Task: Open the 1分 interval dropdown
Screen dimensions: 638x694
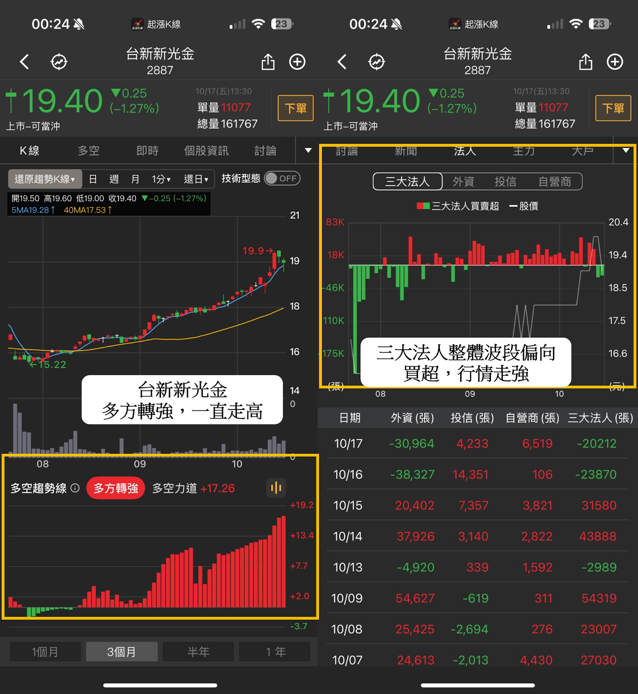Action: click(161, 179)
